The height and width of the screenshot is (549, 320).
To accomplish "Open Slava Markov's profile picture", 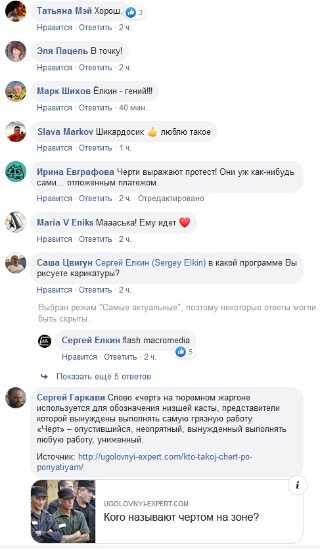I will pyautogui.click(x=16, y=131).
